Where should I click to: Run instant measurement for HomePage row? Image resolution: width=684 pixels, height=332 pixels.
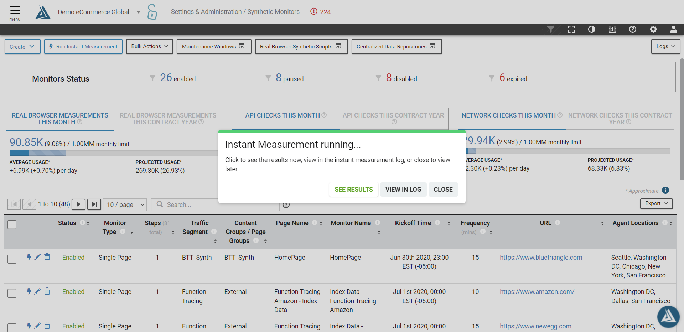29,257
